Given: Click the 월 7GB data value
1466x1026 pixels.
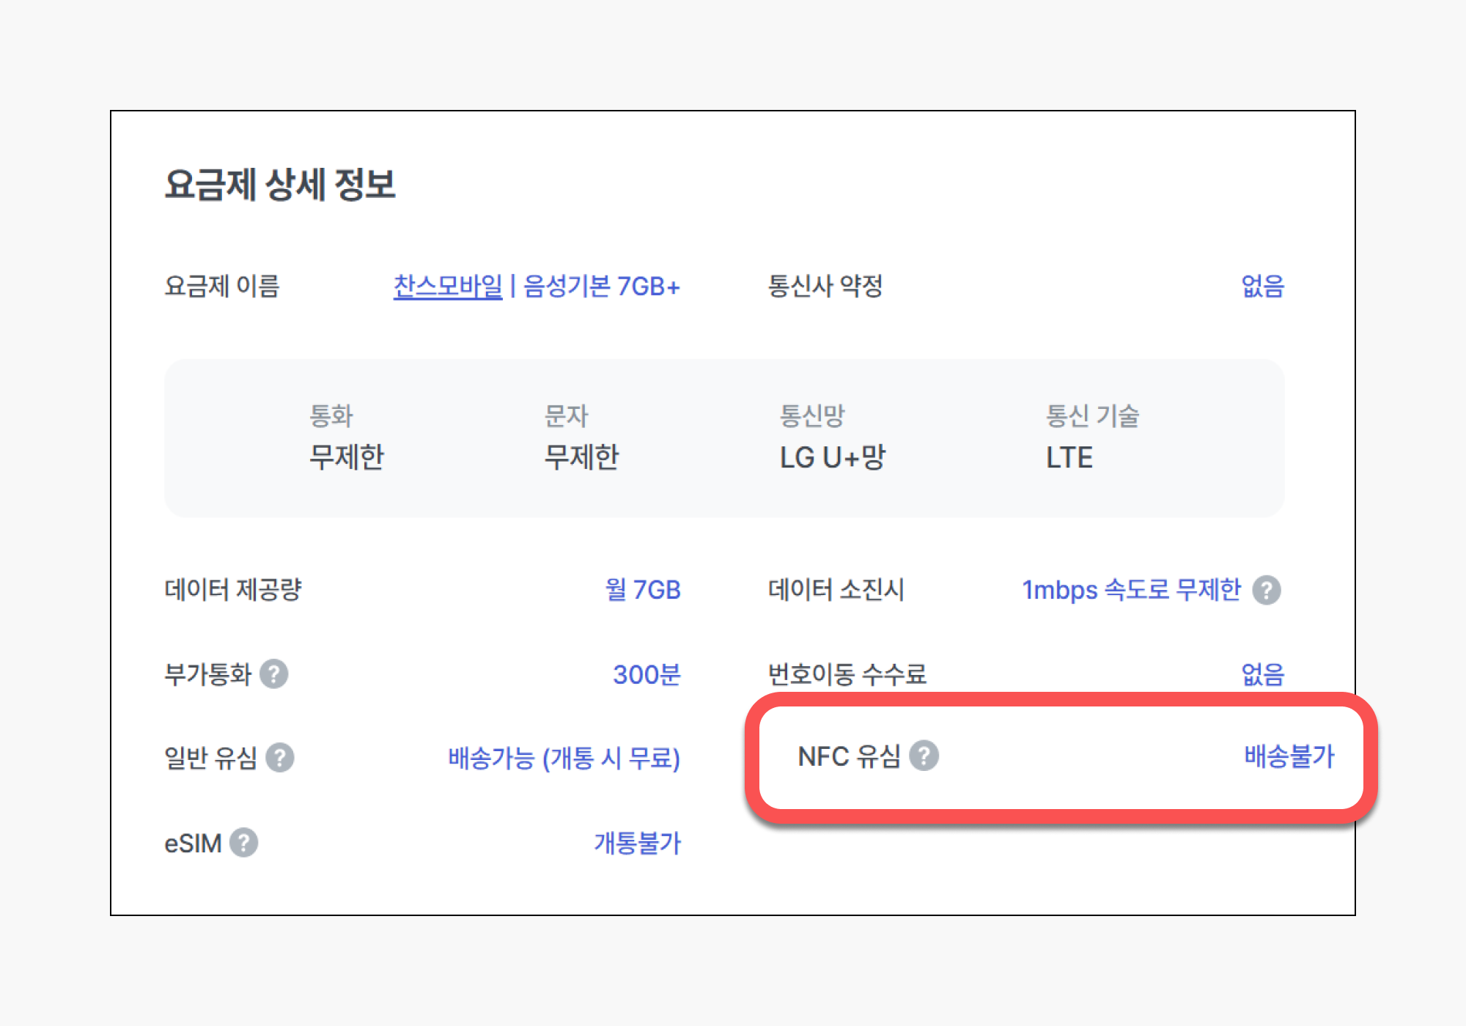Looking at the screenshot, I should pyautogui.click(x=643, y=590).
